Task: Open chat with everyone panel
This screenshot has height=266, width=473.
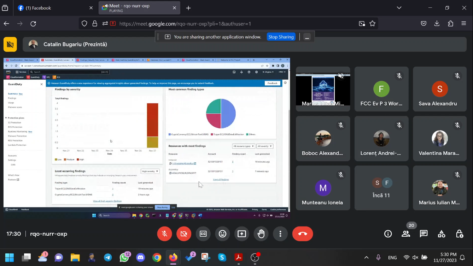Action: (x=424, y=234)
